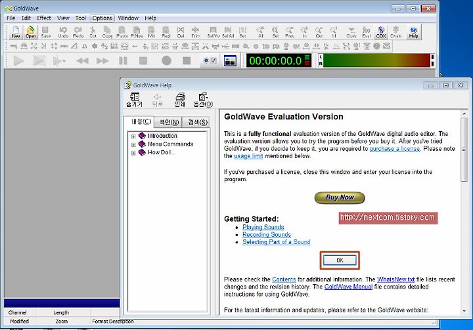
Task: Click the Help toolbar icon in GoldWave
Action: [413, 31]
